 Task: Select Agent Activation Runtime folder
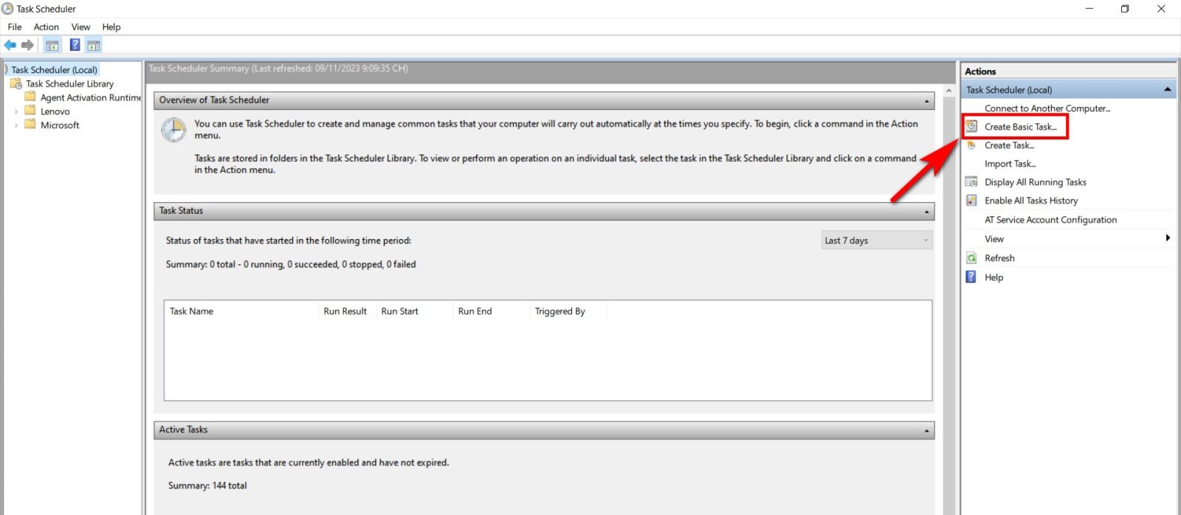tap(90, 97)
